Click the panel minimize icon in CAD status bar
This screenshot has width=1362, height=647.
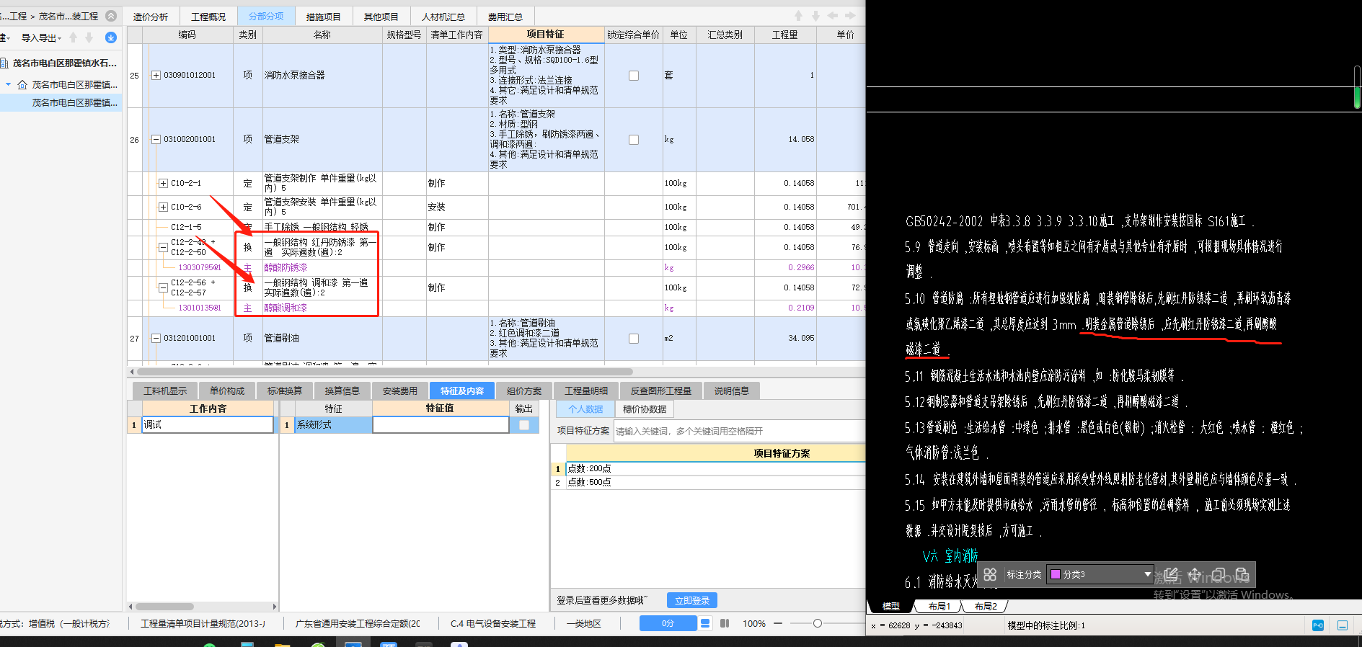1343,625
